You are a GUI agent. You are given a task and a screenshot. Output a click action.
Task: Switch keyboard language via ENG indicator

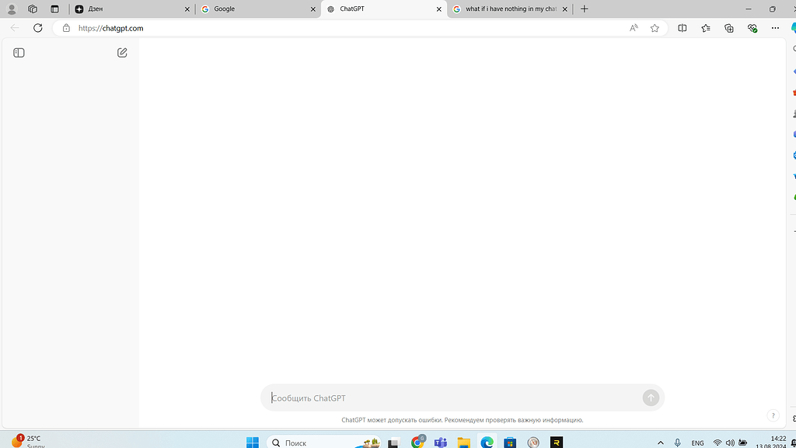[x=697, y=442]
